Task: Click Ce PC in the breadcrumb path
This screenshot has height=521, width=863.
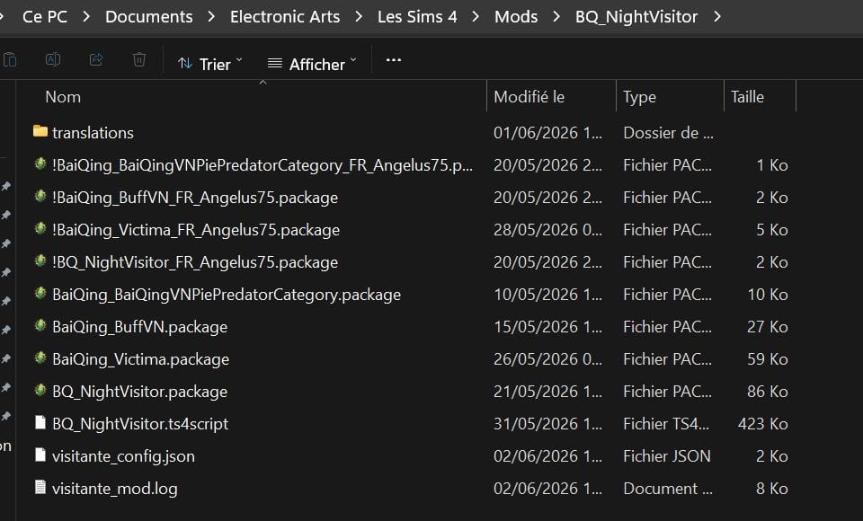Action: (x=45, y=16)
